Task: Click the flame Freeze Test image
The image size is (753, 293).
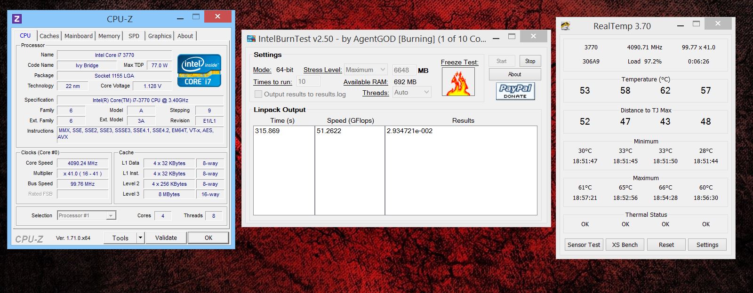Action: 458,82
